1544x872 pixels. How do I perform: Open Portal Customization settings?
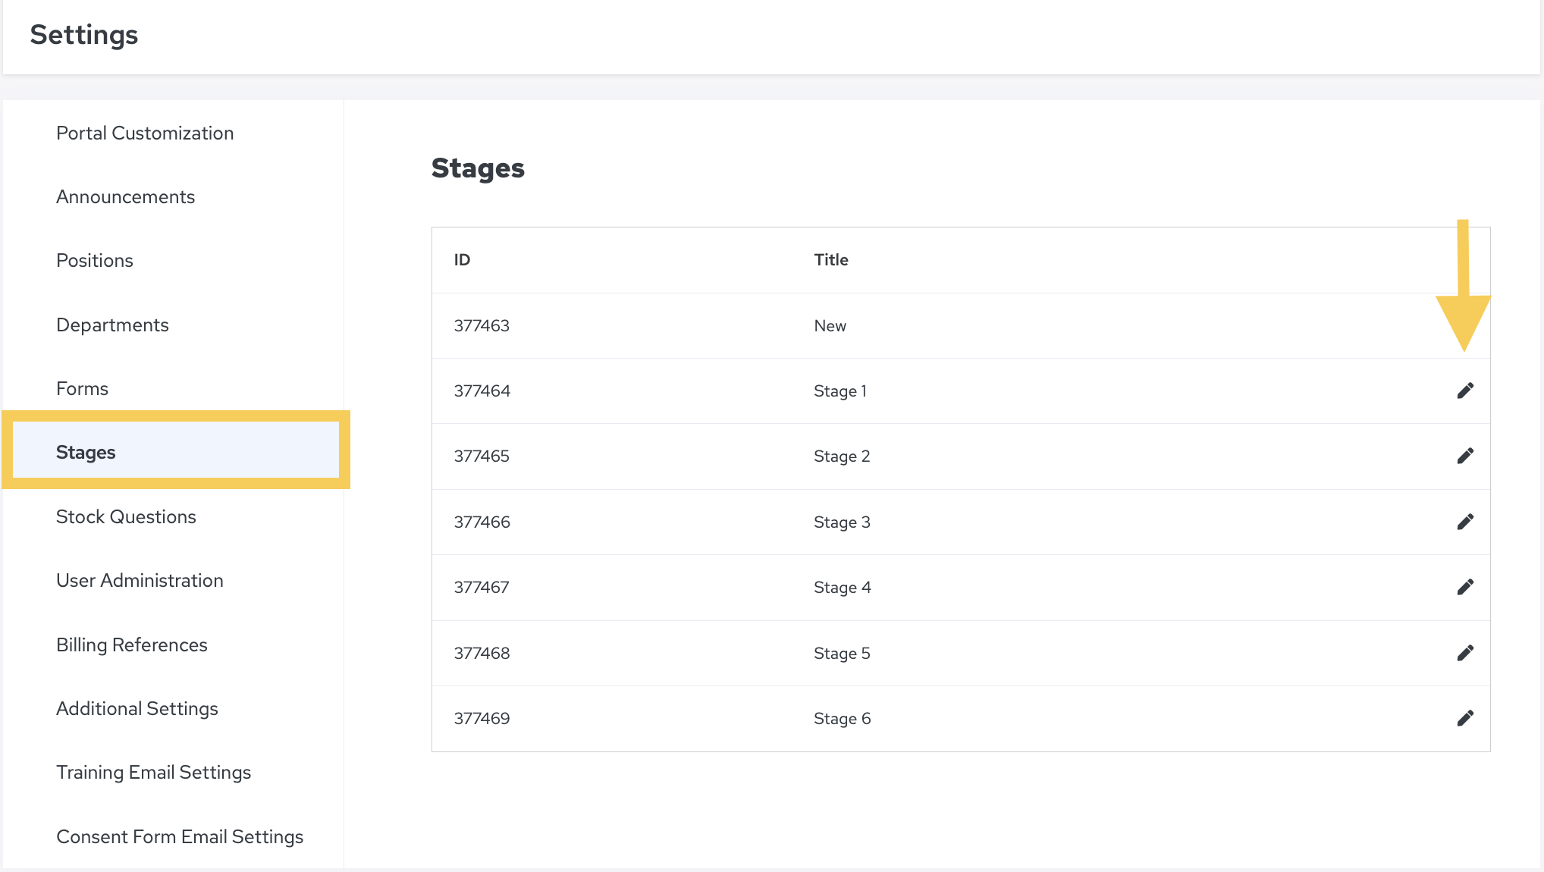tap(145, 133)
